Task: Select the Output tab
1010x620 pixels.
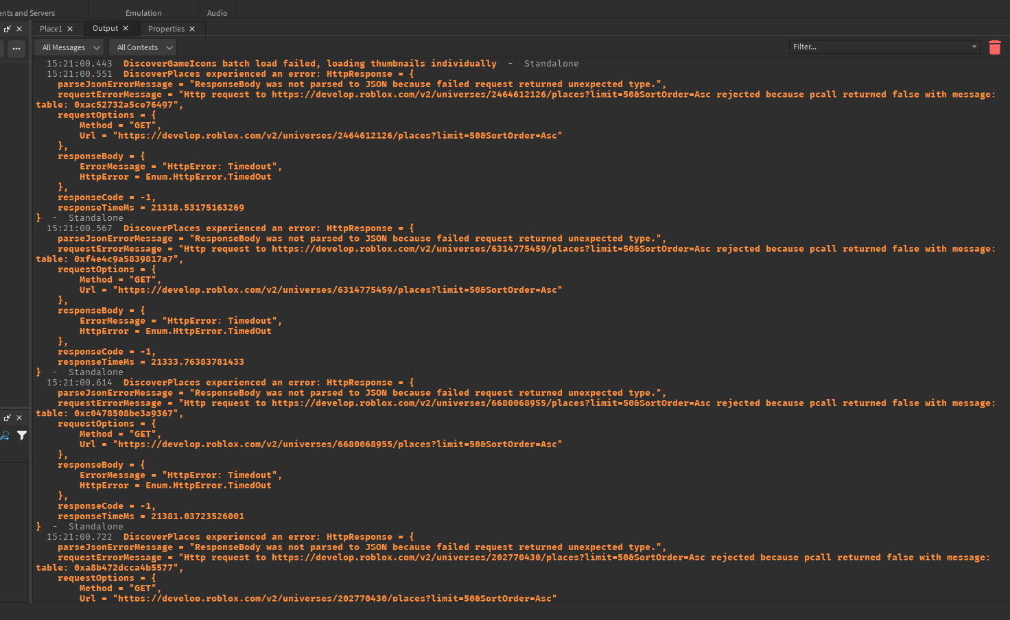Action: [105, 28]
